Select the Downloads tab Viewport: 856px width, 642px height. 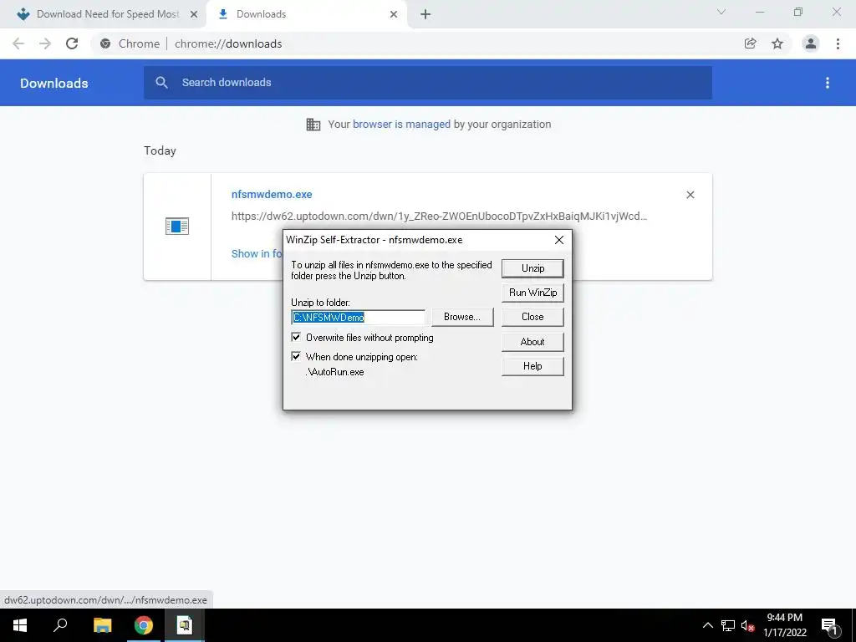pos(307,14)
